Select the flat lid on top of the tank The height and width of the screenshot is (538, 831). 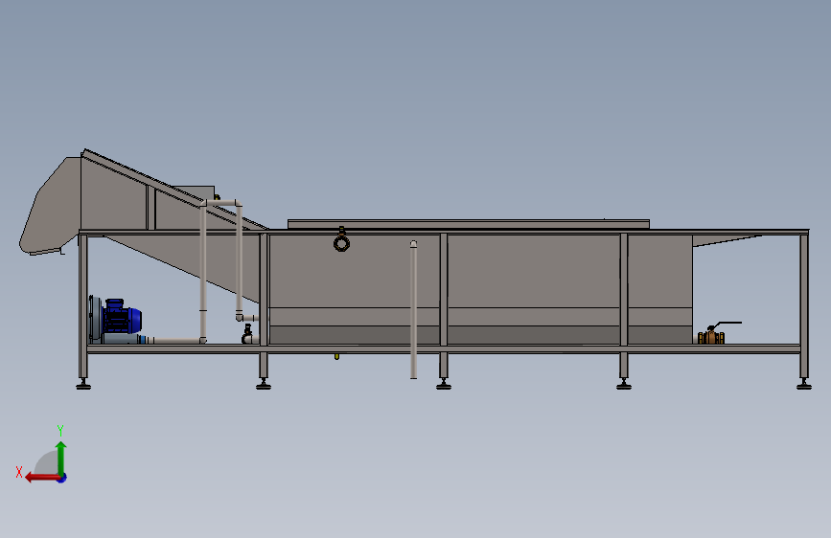pos(469,224)
